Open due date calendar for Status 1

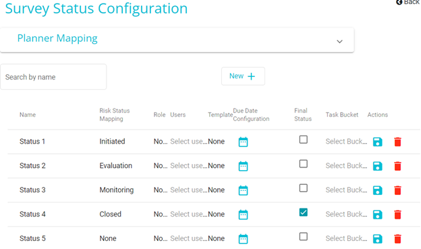(243, 142)
